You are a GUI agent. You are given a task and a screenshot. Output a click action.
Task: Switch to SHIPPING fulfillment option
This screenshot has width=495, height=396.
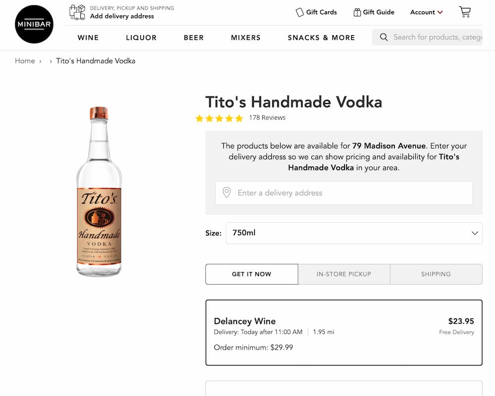coord(436,274)
